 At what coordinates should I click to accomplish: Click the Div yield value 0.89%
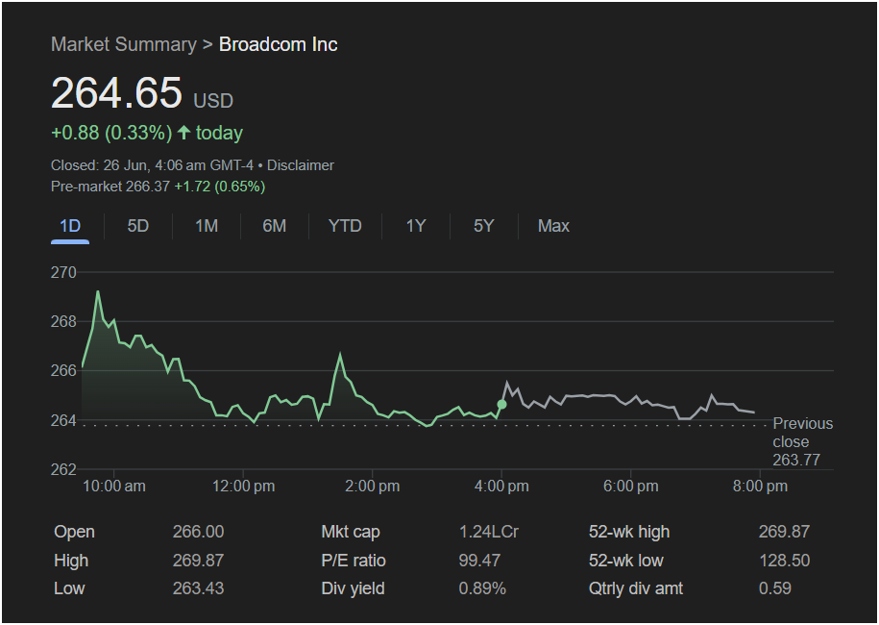click(482, 588)
